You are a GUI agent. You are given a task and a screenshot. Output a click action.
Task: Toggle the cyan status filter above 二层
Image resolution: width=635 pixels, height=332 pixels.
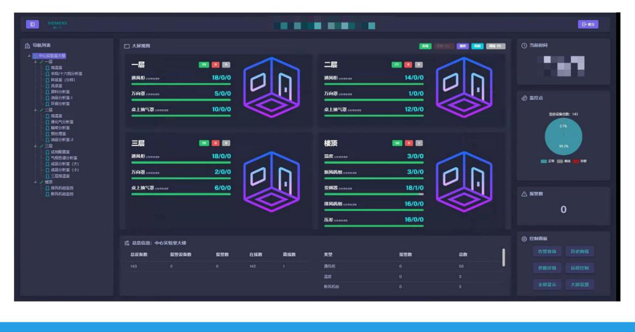[x=477, y=46]
